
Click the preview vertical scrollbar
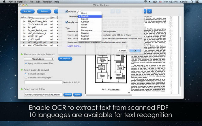(180, 62)
